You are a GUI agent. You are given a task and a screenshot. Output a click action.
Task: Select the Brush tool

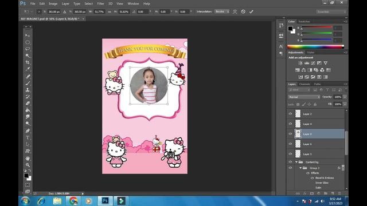[x=28, y=83]
